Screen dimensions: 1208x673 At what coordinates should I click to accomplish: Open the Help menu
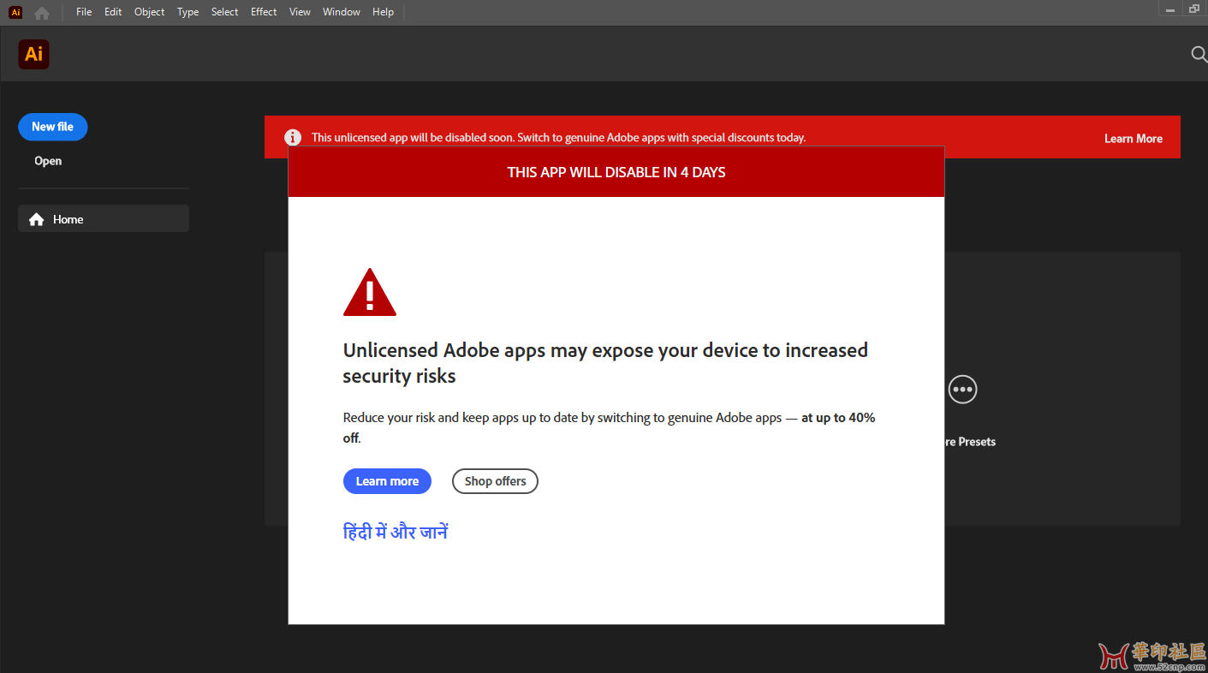coord(383,12)
